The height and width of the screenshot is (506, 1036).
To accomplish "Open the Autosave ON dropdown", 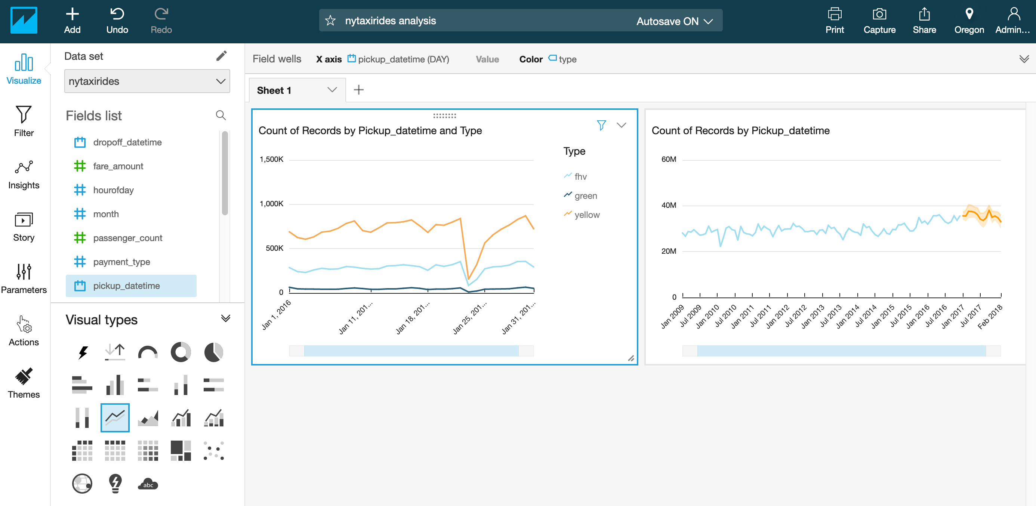I will click(675, 21).
